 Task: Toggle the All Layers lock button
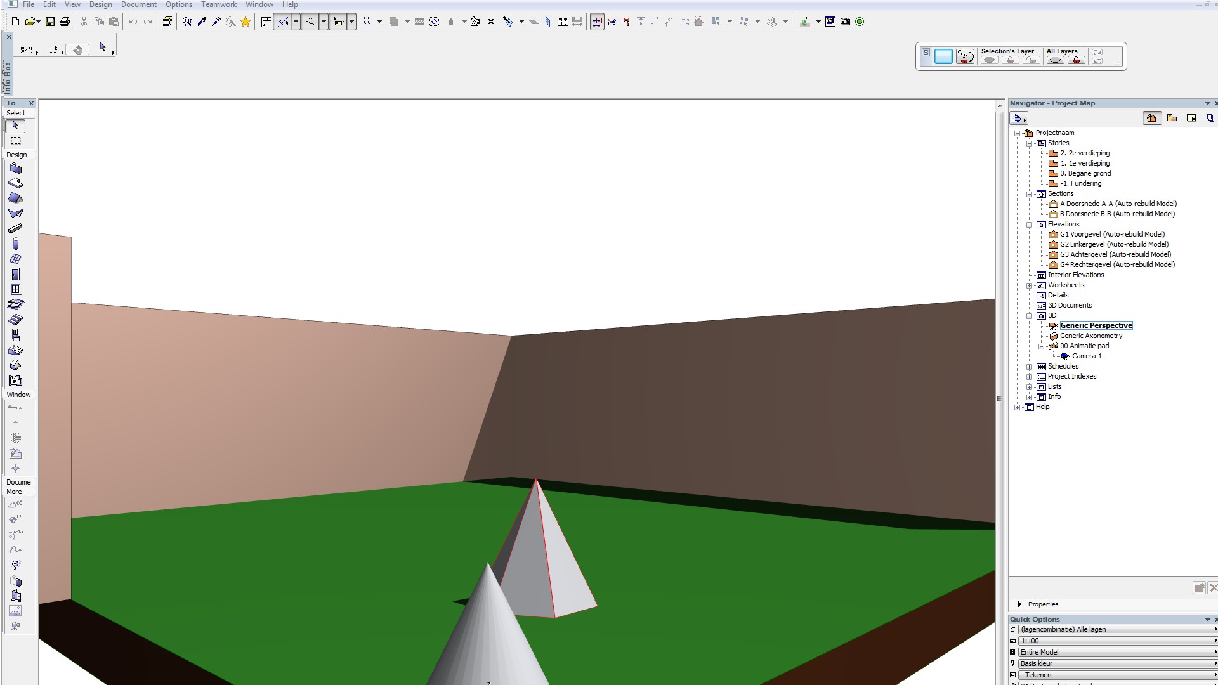click(x=1077, y=60)
